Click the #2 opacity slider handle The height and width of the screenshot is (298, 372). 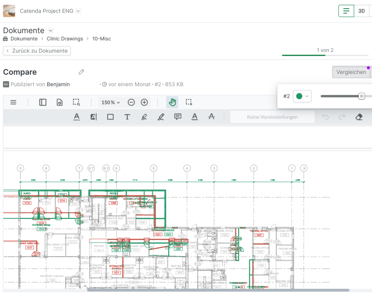tap(361, 96)
